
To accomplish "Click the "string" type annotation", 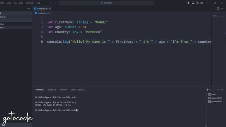I will pos(82,22).
